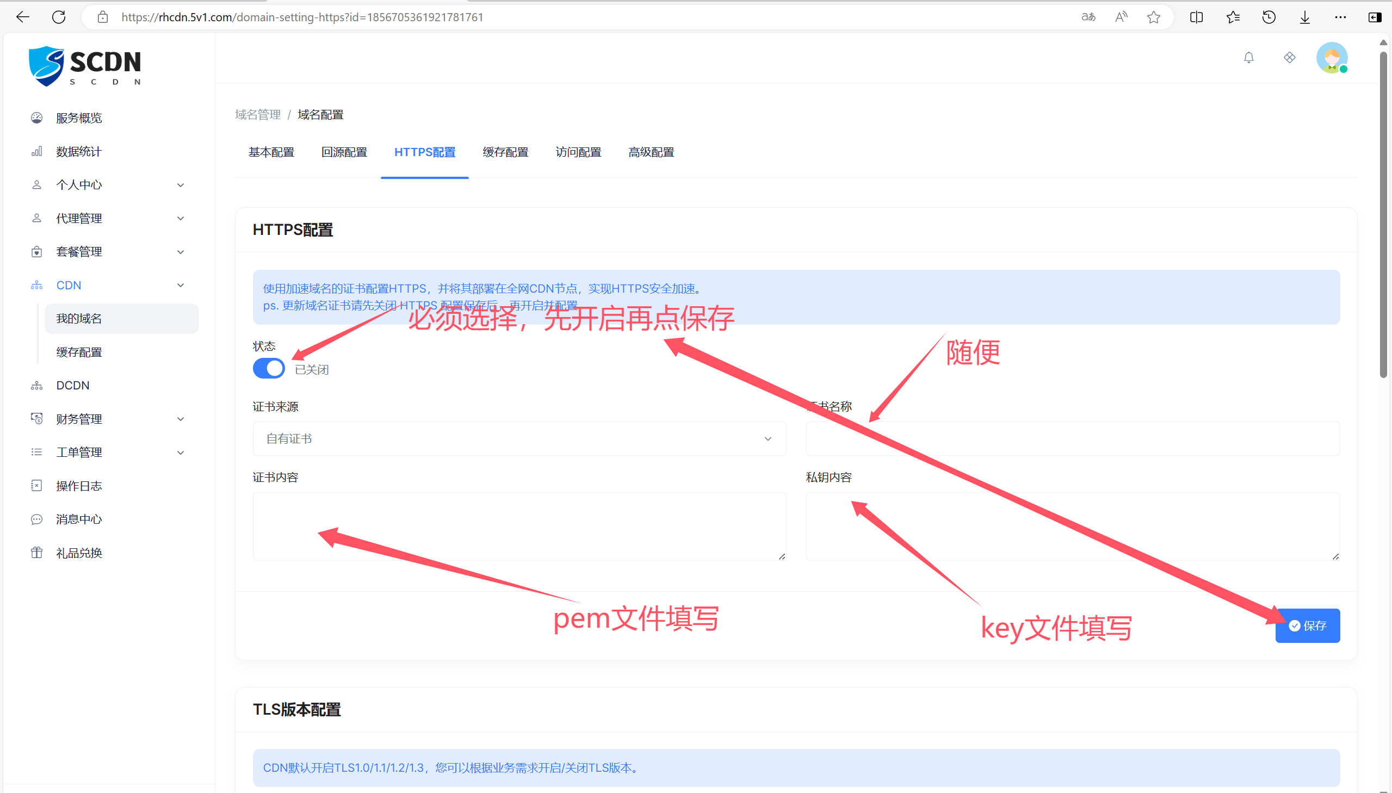The width and height of the screenshot is (1392, 793).
Task: Click the 个人中心 user icon
Action: [x=36, y=184]
